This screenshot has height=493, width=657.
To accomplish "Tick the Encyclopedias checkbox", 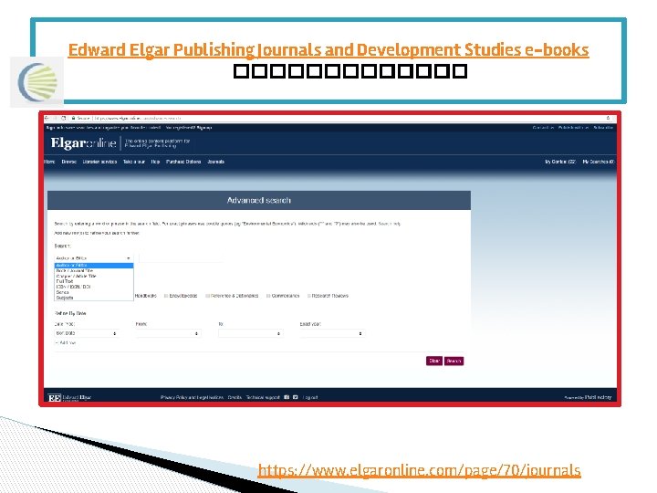I will pos(166,296).
